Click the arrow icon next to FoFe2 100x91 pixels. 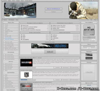point(21,37)
